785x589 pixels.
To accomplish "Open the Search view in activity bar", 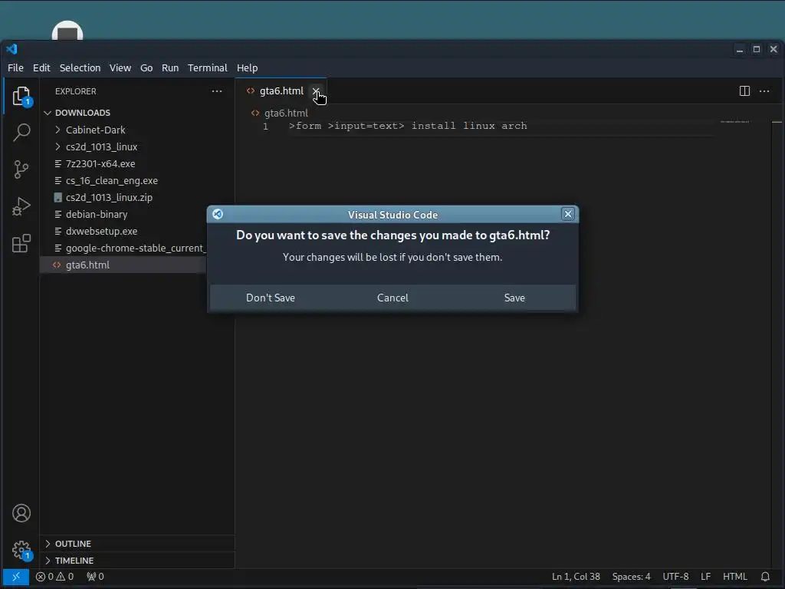I will (x=21, y=132).
